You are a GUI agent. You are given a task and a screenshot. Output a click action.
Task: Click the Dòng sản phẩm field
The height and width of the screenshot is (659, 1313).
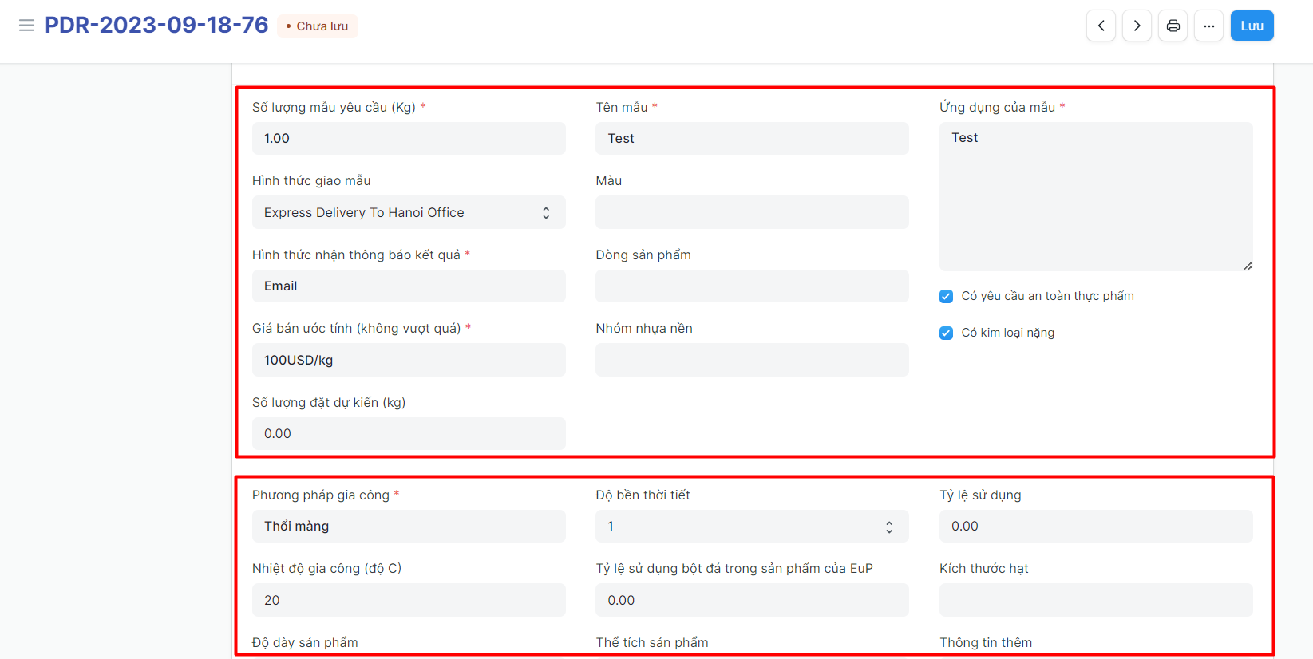point(752,286)
